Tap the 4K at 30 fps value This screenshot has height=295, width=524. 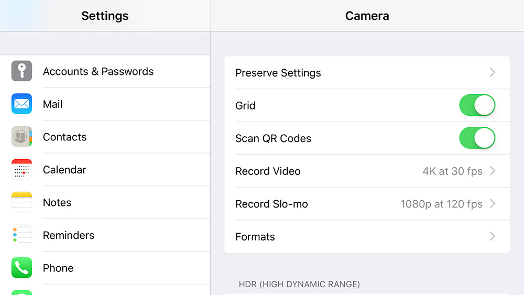(x=453, y=171)
